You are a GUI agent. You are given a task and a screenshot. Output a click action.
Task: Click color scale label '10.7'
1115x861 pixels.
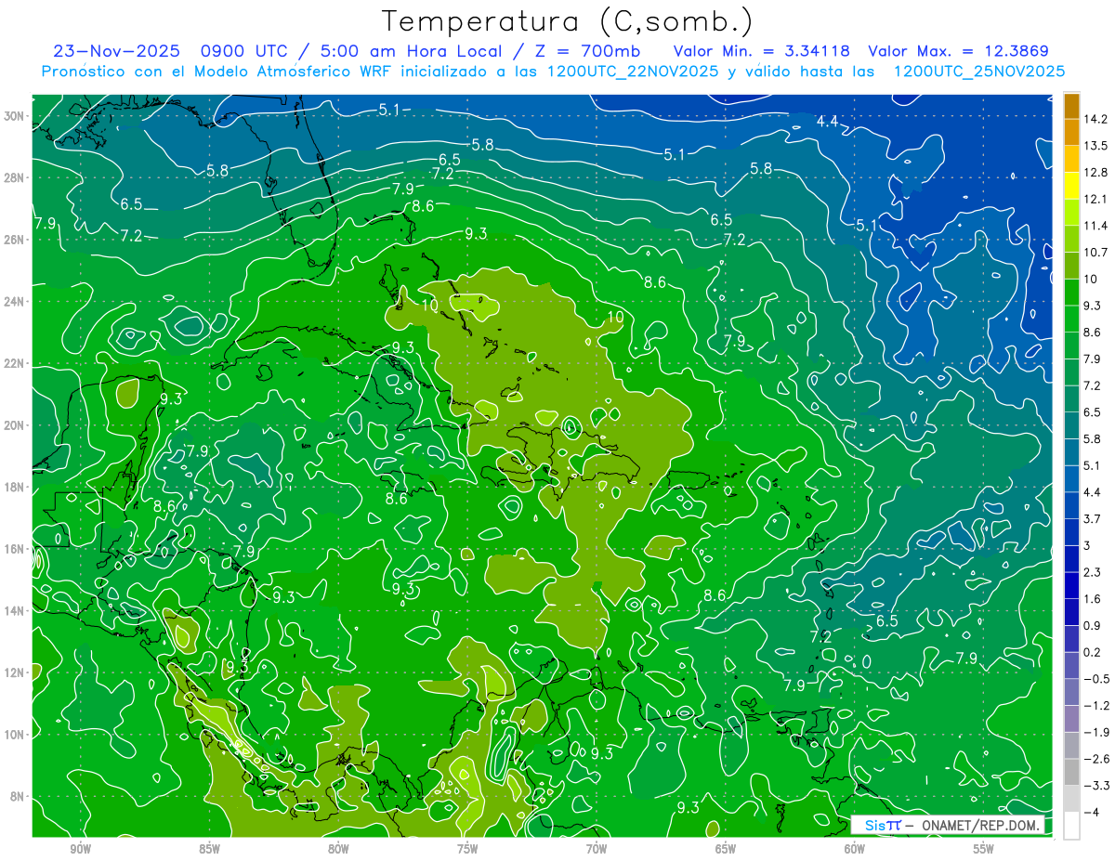1095,253
